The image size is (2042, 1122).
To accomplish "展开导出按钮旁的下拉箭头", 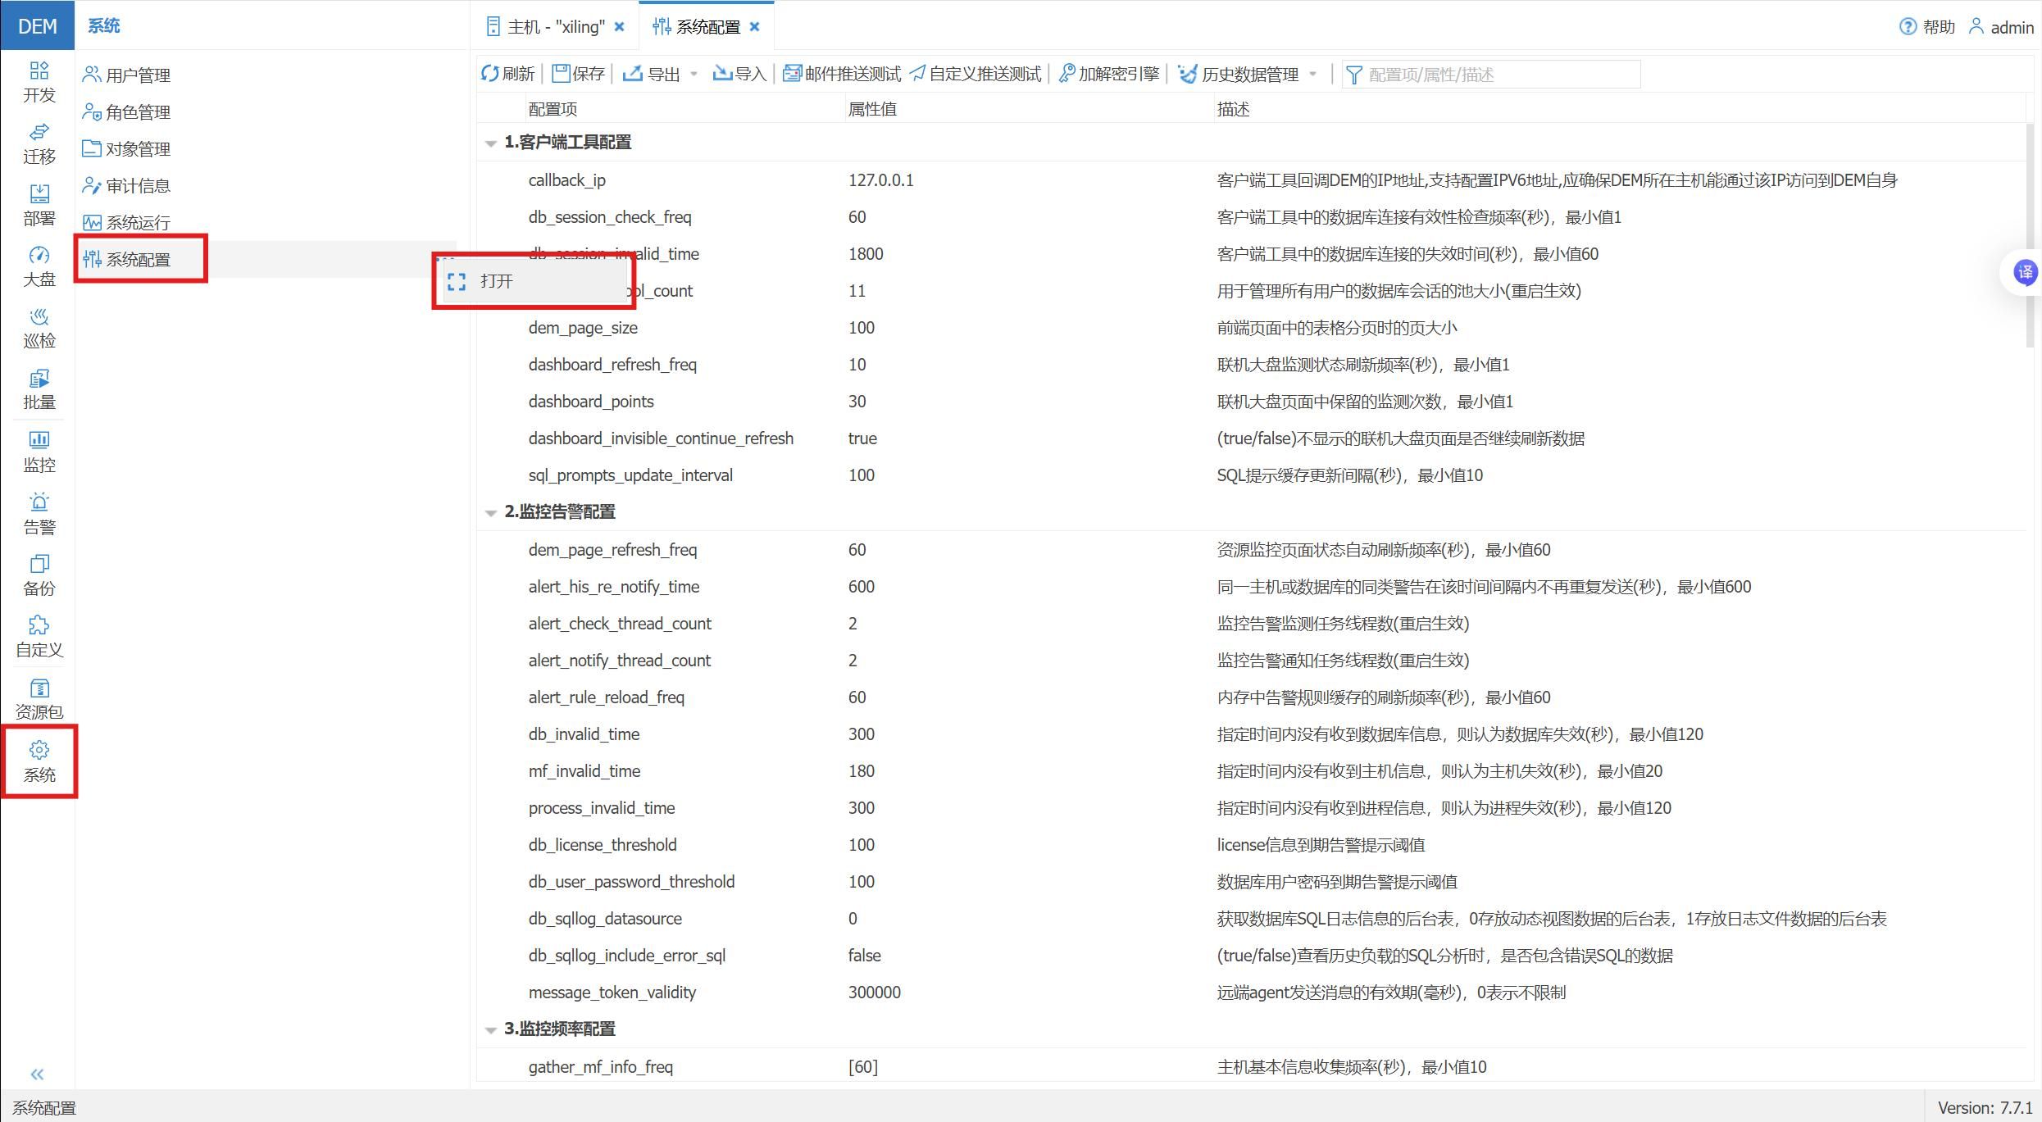I will pos(694,75).
